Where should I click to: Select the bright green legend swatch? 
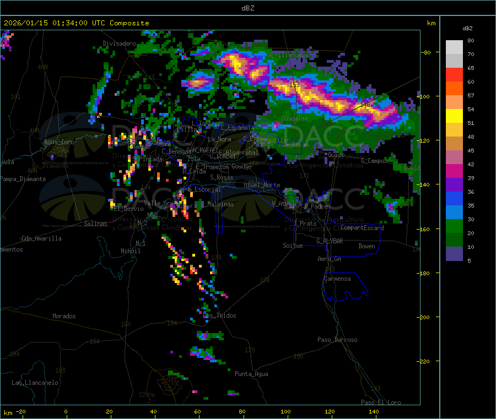(x=454, y=226)
